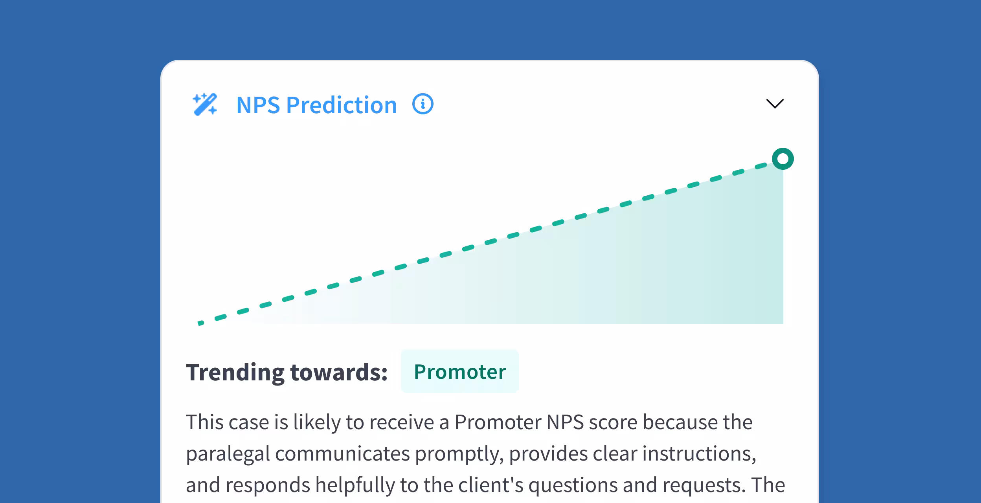Click the downward chevron in the top-right corner
Image resolution: width=981 pixels, height=503 pixels.
[775, 104]
